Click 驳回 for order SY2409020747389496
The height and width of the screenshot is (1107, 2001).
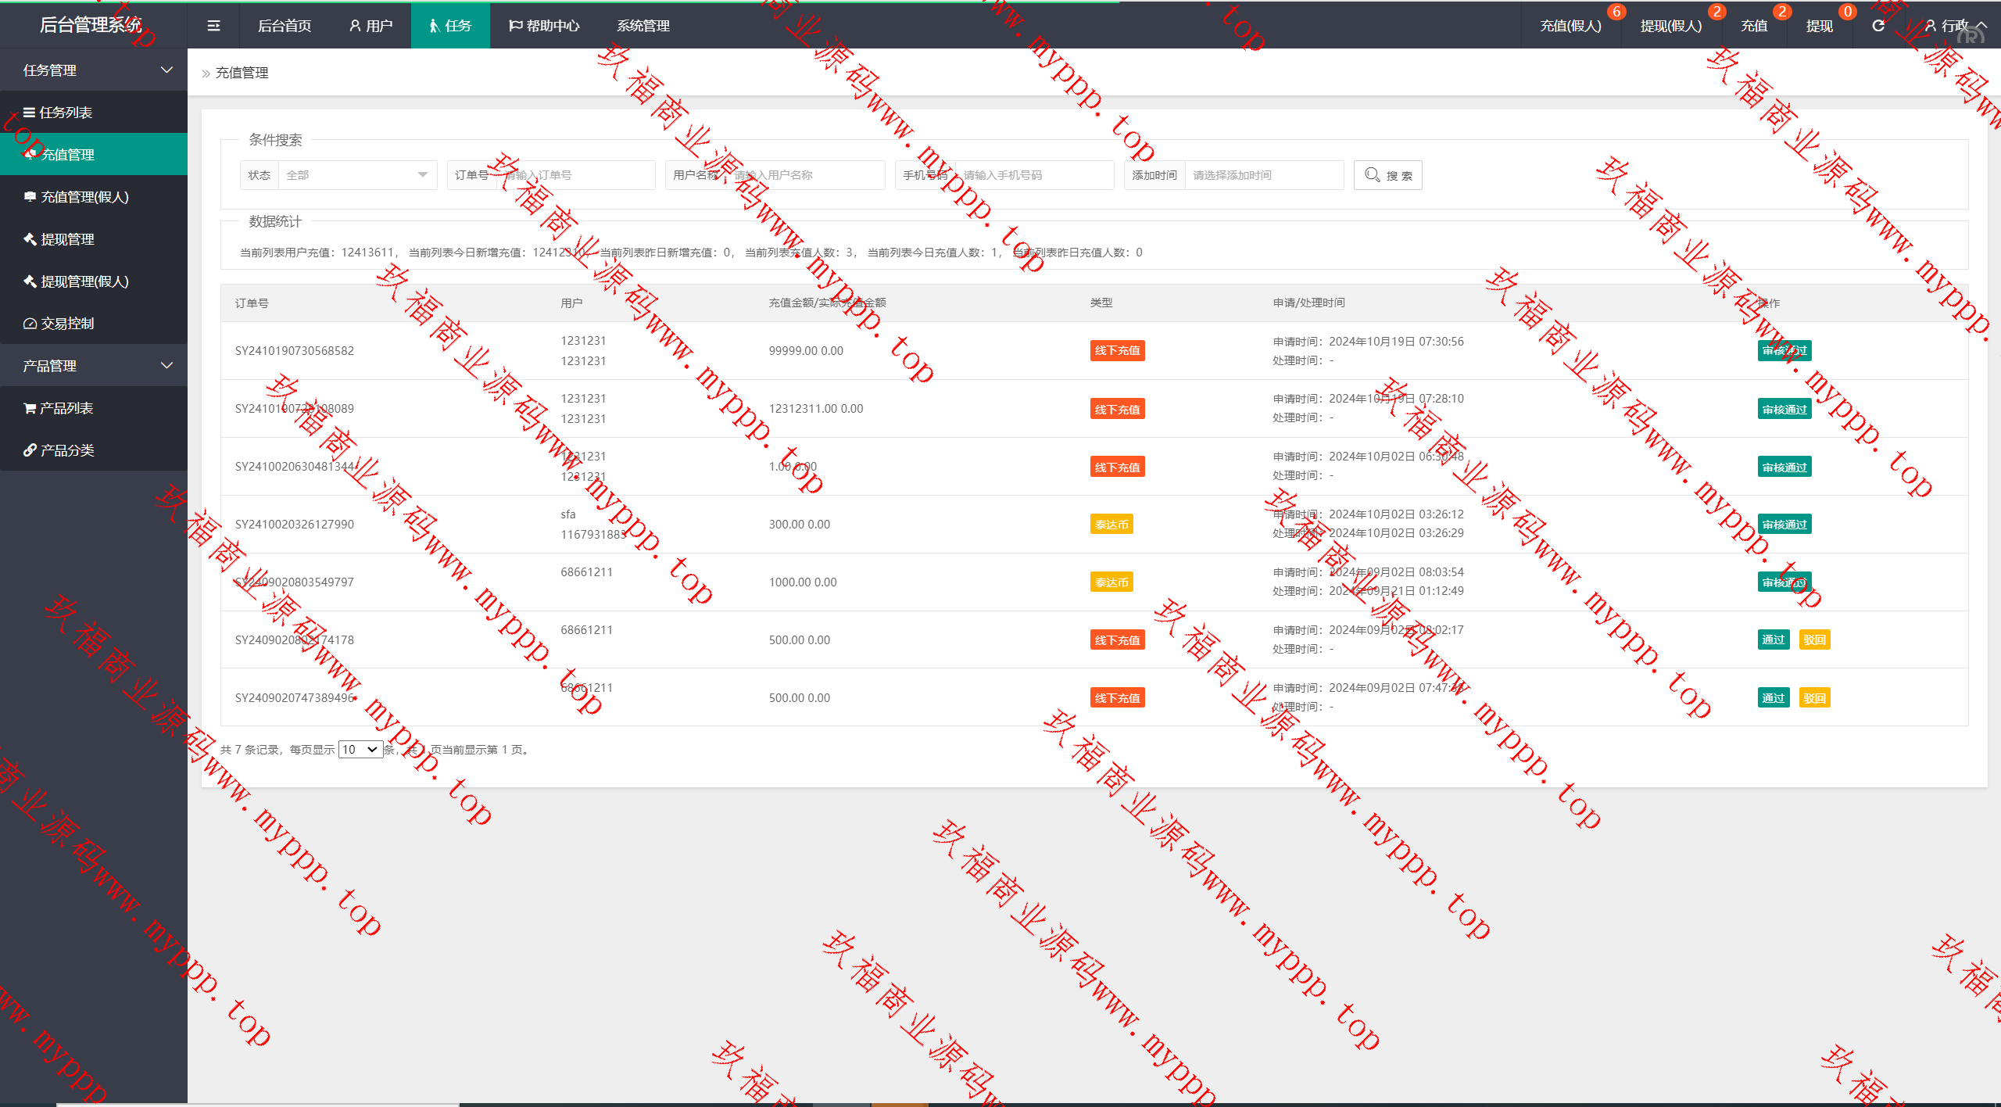point(1814,698)
